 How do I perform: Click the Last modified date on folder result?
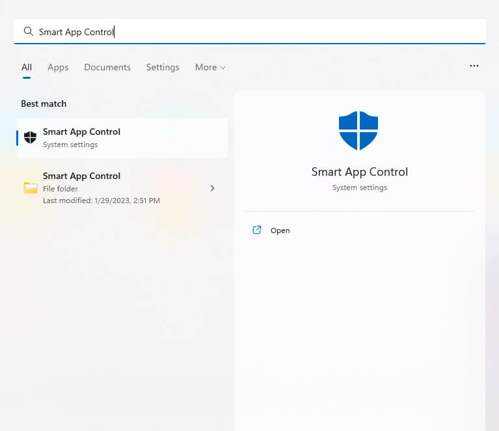(x=101, y=201)
